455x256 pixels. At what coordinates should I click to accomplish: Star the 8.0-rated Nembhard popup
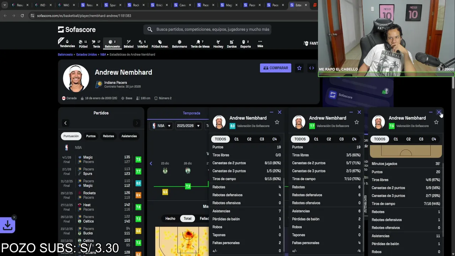pyautogui.click(x=277, y=122)
